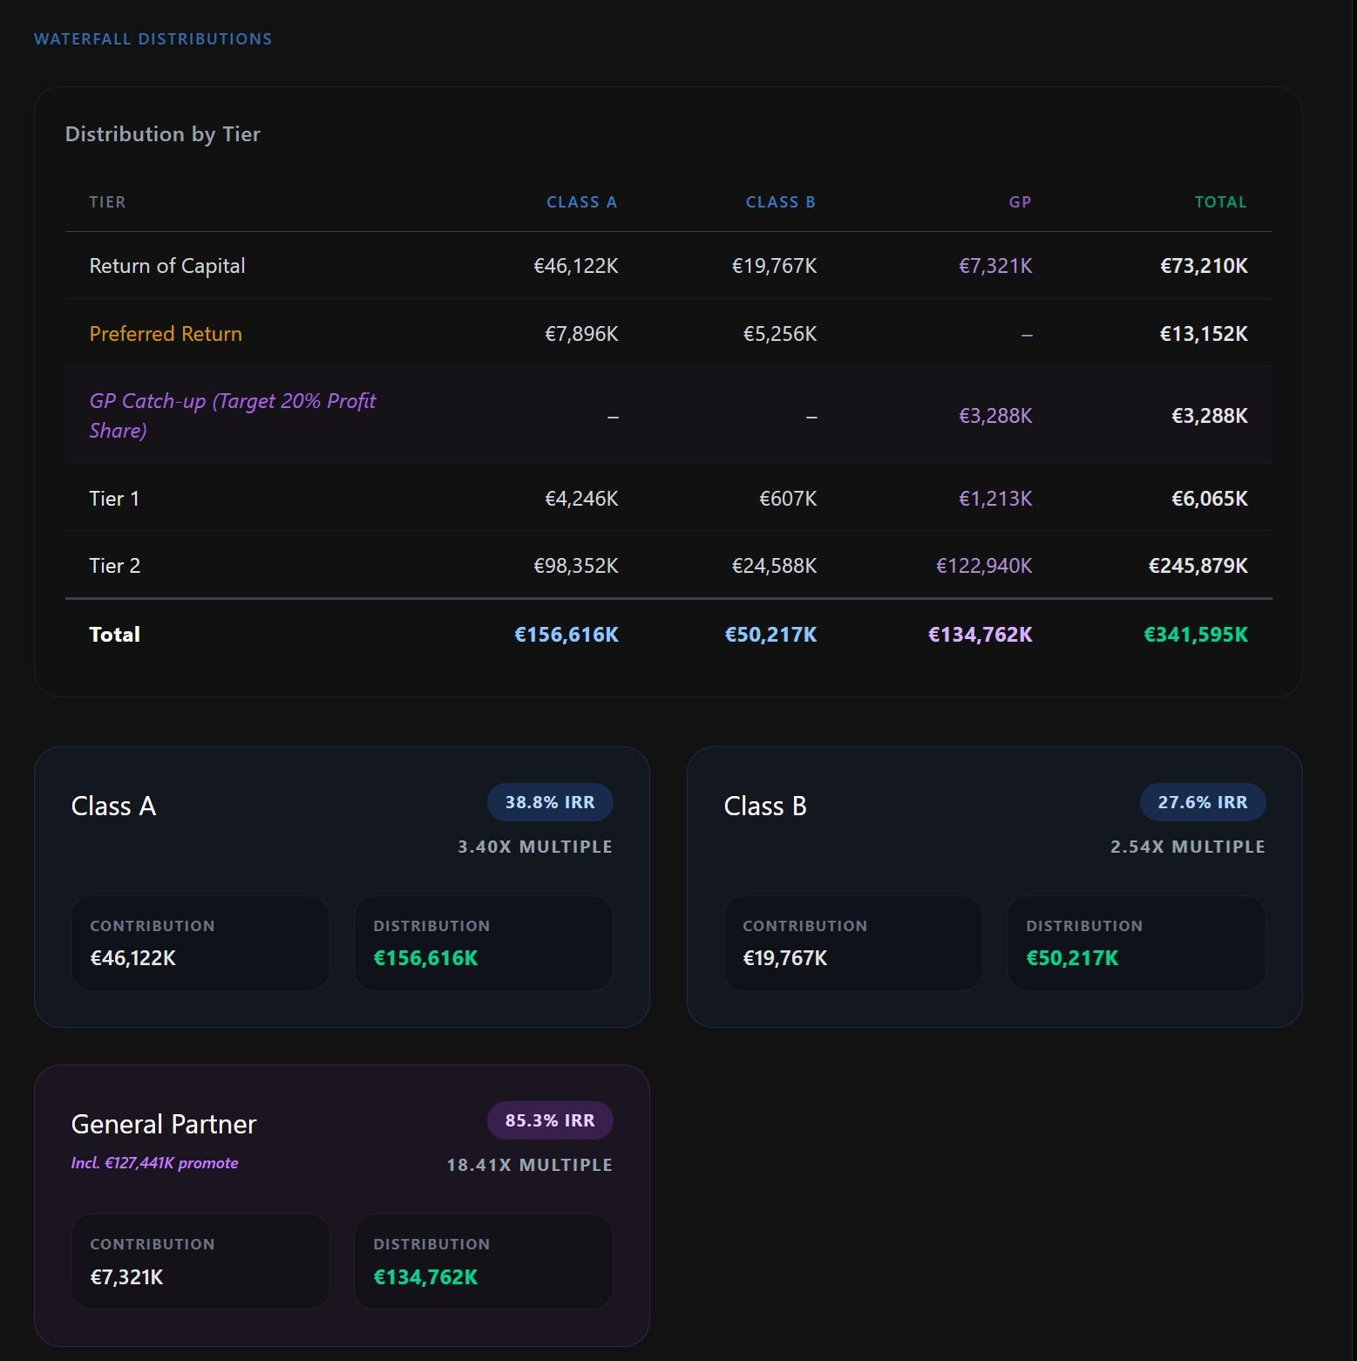Viewport: 1357px width, 1361px height.
Task: Click the TOTAL column header
Action: click(1221, 201)
